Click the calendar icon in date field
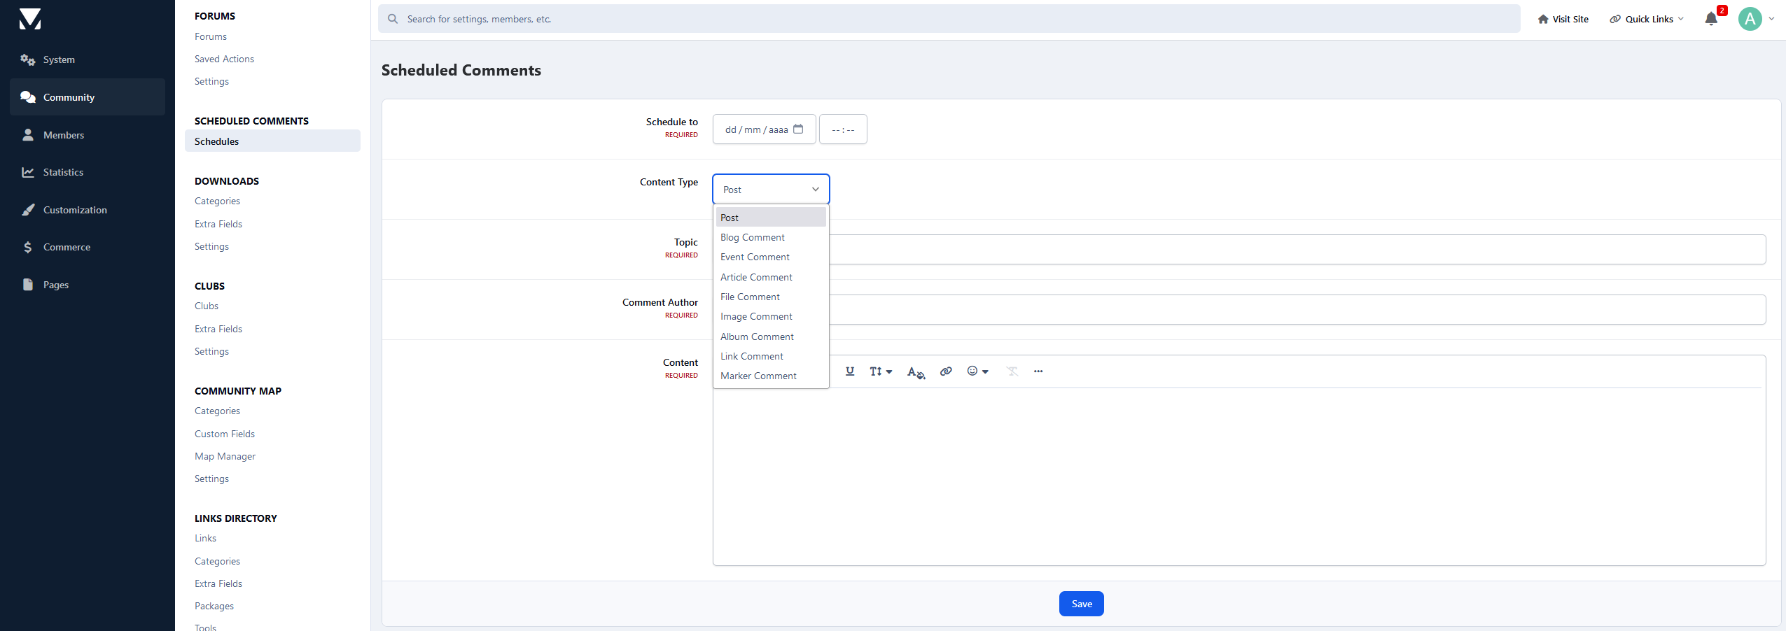The width and height of the screenshot is (1786, 631). (x=798, y=129)
